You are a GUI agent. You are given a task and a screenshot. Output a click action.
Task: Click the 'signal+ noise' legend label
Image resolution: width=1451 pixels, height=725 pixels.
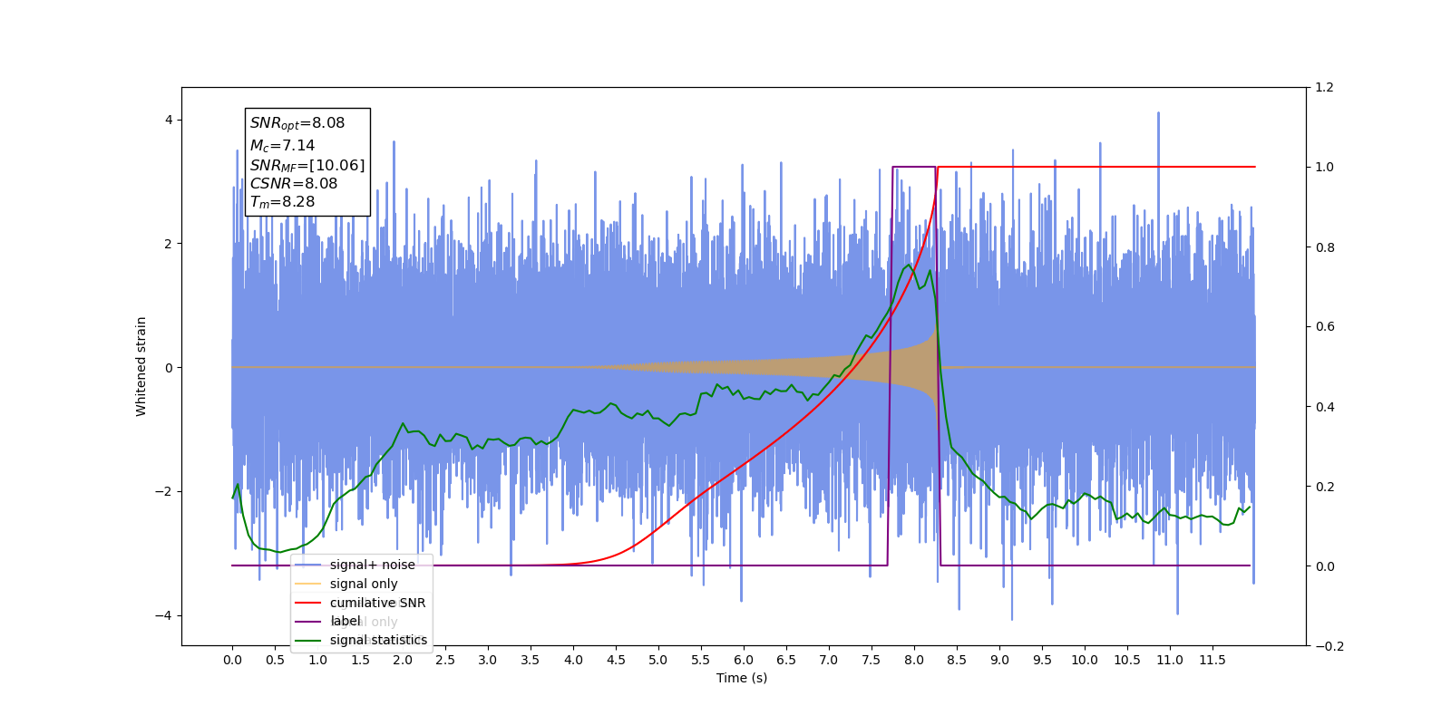(x=373, y=565)
